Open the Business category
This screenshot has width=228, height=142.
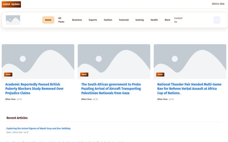click(x=77, y=20)
